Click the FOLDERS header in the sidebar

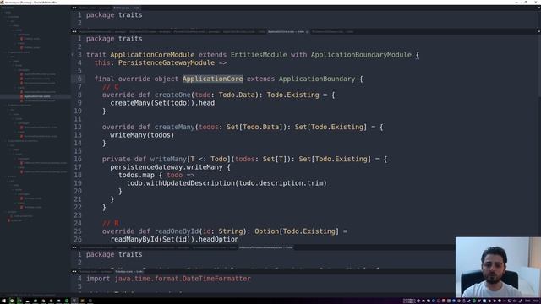[x=8, y=8]
